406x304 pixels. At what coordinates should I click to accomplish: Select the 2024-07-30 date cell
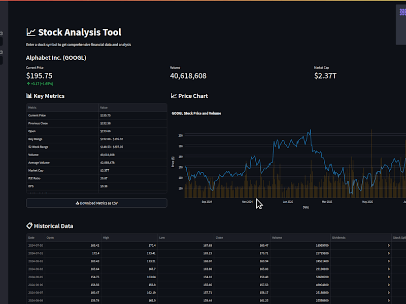(x=36, y=246)
